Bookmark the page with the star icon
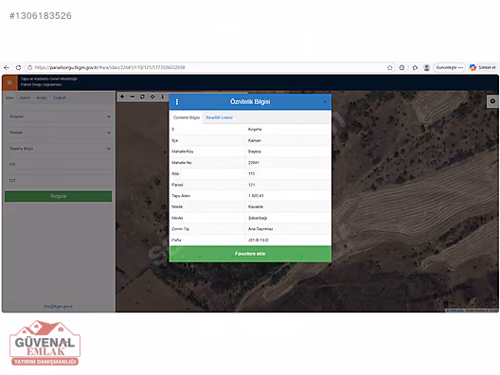This screenshot has width=500, height=375. (389, 67)
